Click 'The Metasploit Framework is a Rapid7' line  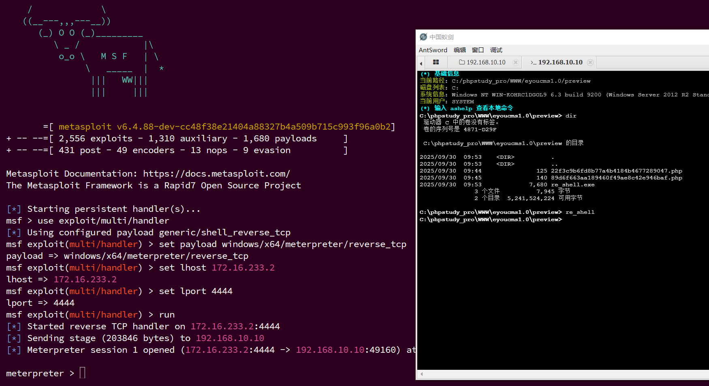pyautogui.click(x=154, y=185)
